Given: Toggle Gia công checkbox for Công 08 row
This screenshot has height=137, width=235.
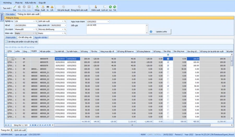Looking at the screenshot, I should point(168,66).
